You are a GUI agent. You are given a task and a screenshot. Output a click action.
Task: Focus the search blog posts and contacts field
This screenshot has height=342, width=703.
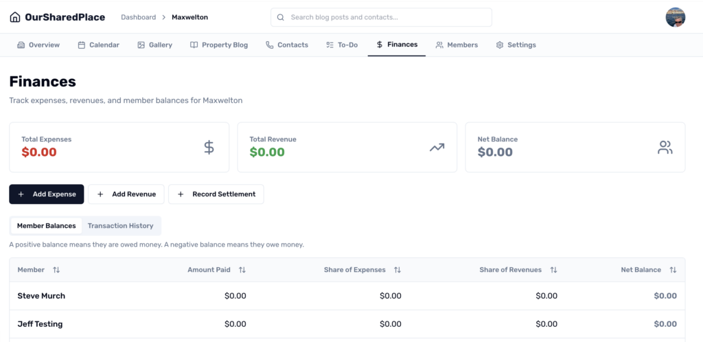pos(388,17)
